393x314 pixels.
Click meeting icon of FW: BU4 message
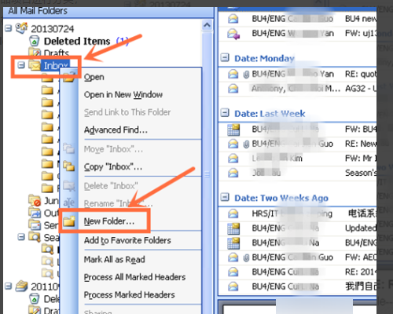[233, 130]
